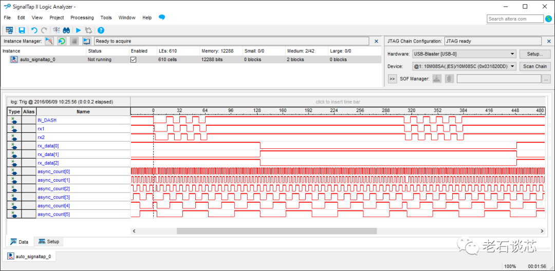Click the async_count[5] signal type icon
The image size is (555, 271).
pyautogui.click(x=14, y=215)
